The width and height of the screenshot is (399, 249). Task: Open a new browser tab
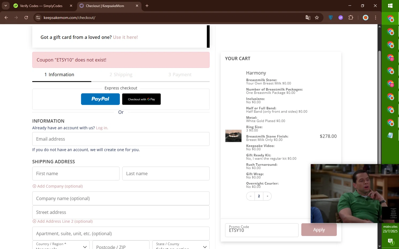click(x=147, y=6)
